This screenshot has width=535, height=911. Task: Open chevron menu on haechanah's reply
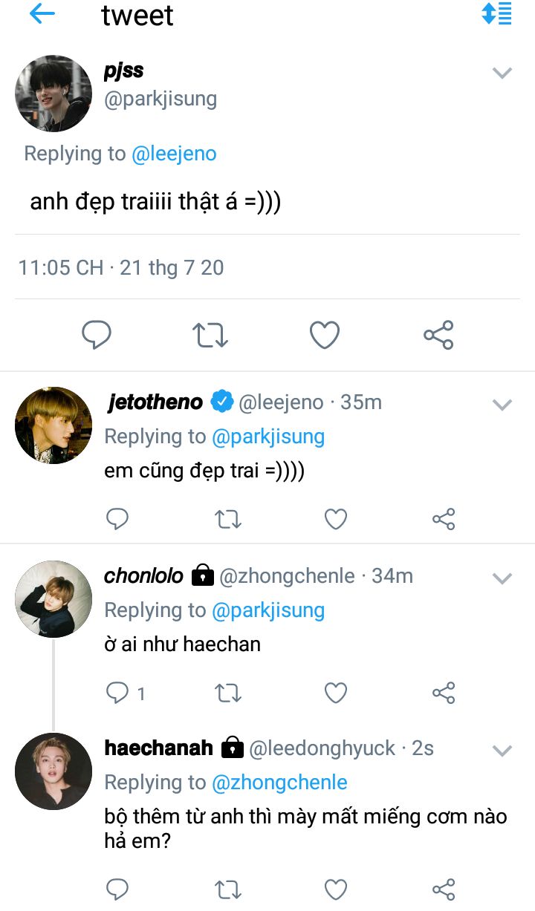[503, 751]
